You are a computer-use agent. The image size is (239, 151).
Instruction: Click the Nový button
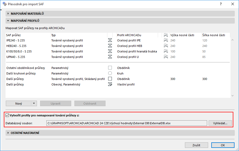18,104
